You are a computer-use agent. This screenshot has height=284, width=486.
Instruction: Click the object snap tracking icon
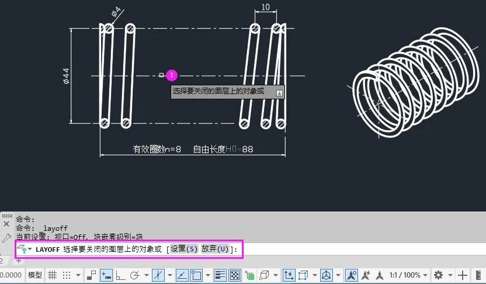[x=182, y=275]
